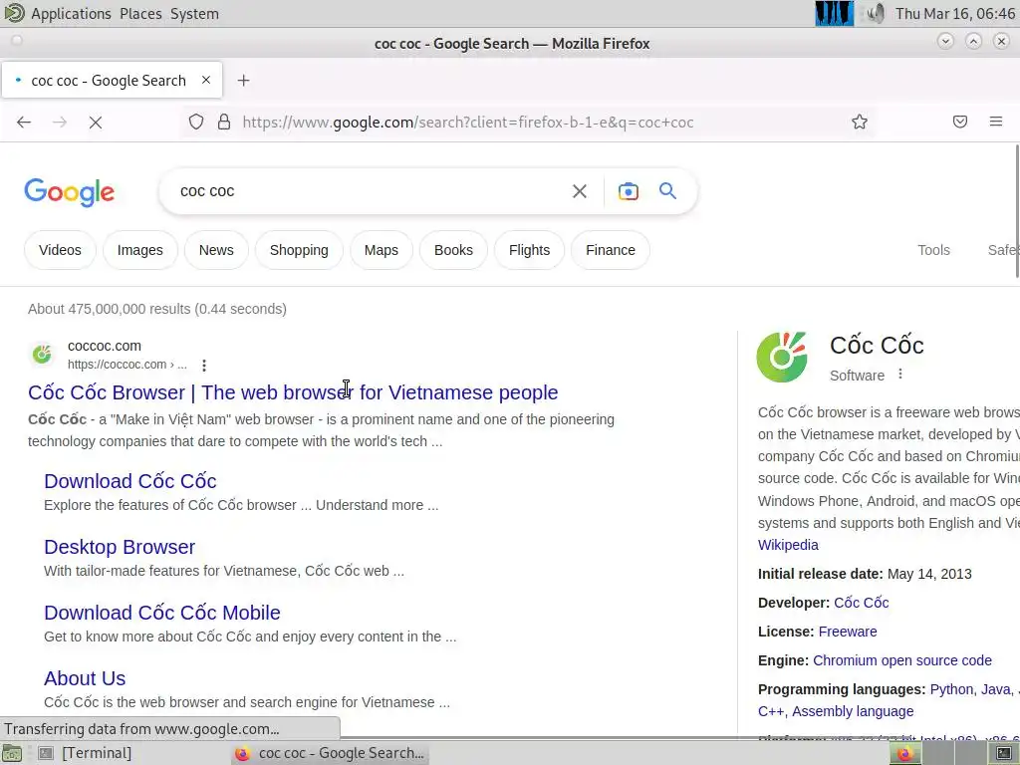Image resolution: width=1020 pixels, height=765 pixels.
Task: Open more options beside Software label
Action: (x=900, y=375)
